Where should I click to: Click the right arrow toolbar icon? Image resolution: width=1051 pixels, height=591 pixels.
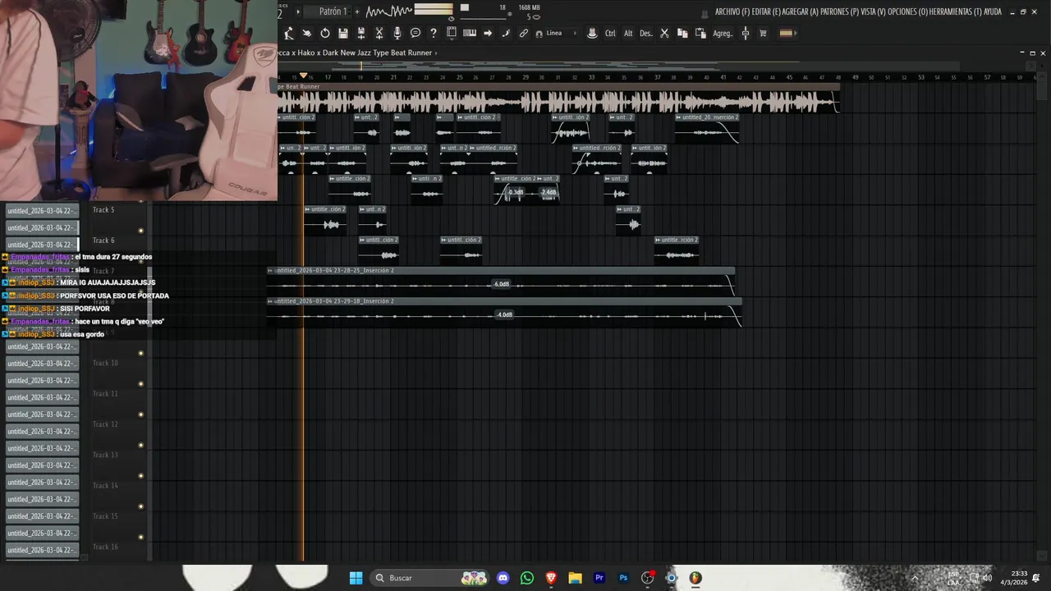[488, 33]
